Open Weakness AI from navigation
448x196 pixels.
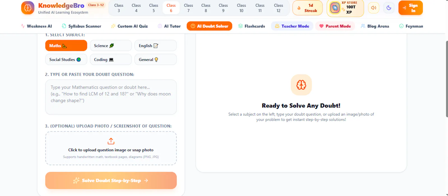click(x=36, y=26)
